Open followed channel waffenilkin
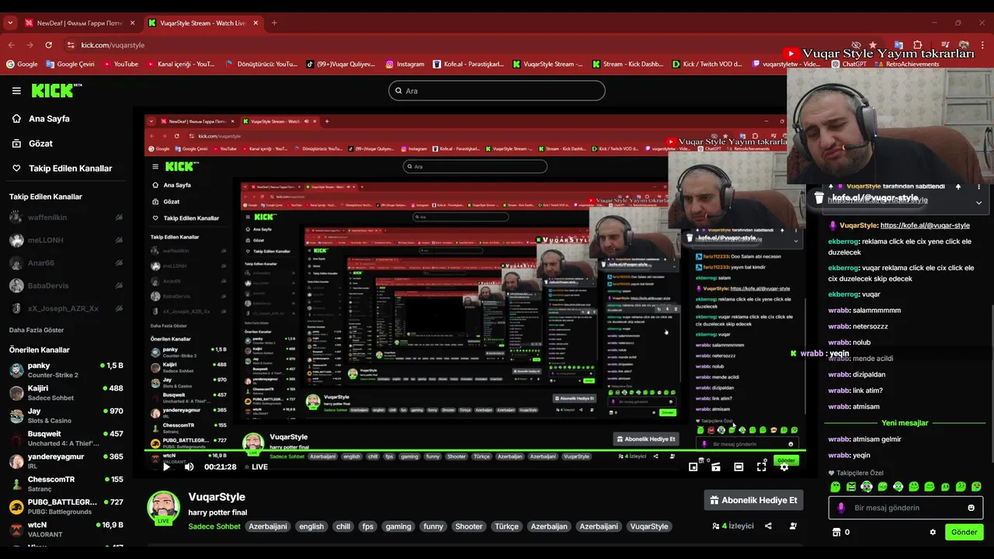994x559 pixels. coord(66,218)
